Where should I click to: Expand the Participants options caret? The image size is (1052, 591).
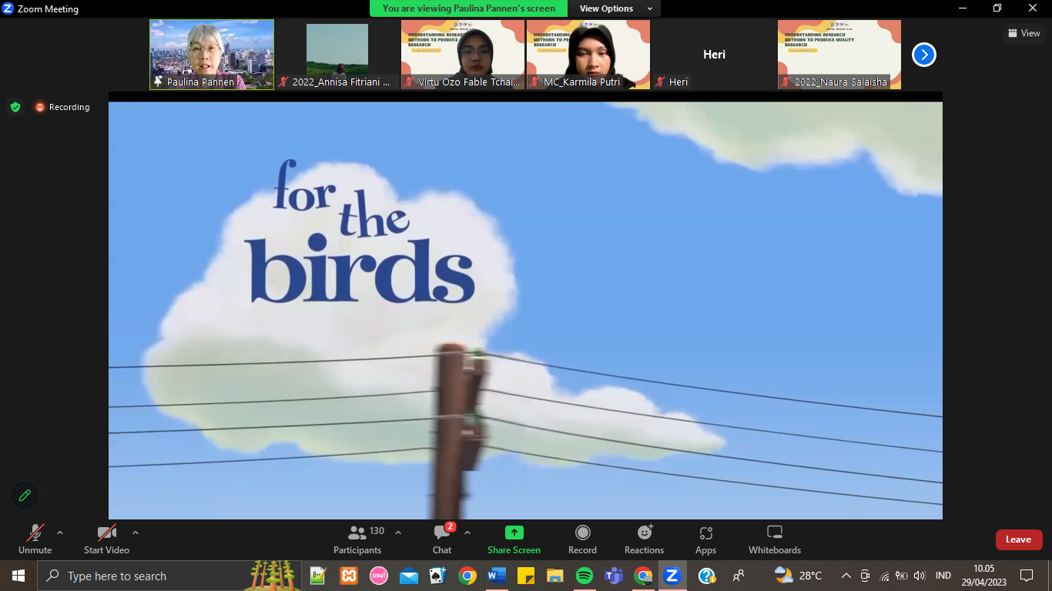(398, 533)
